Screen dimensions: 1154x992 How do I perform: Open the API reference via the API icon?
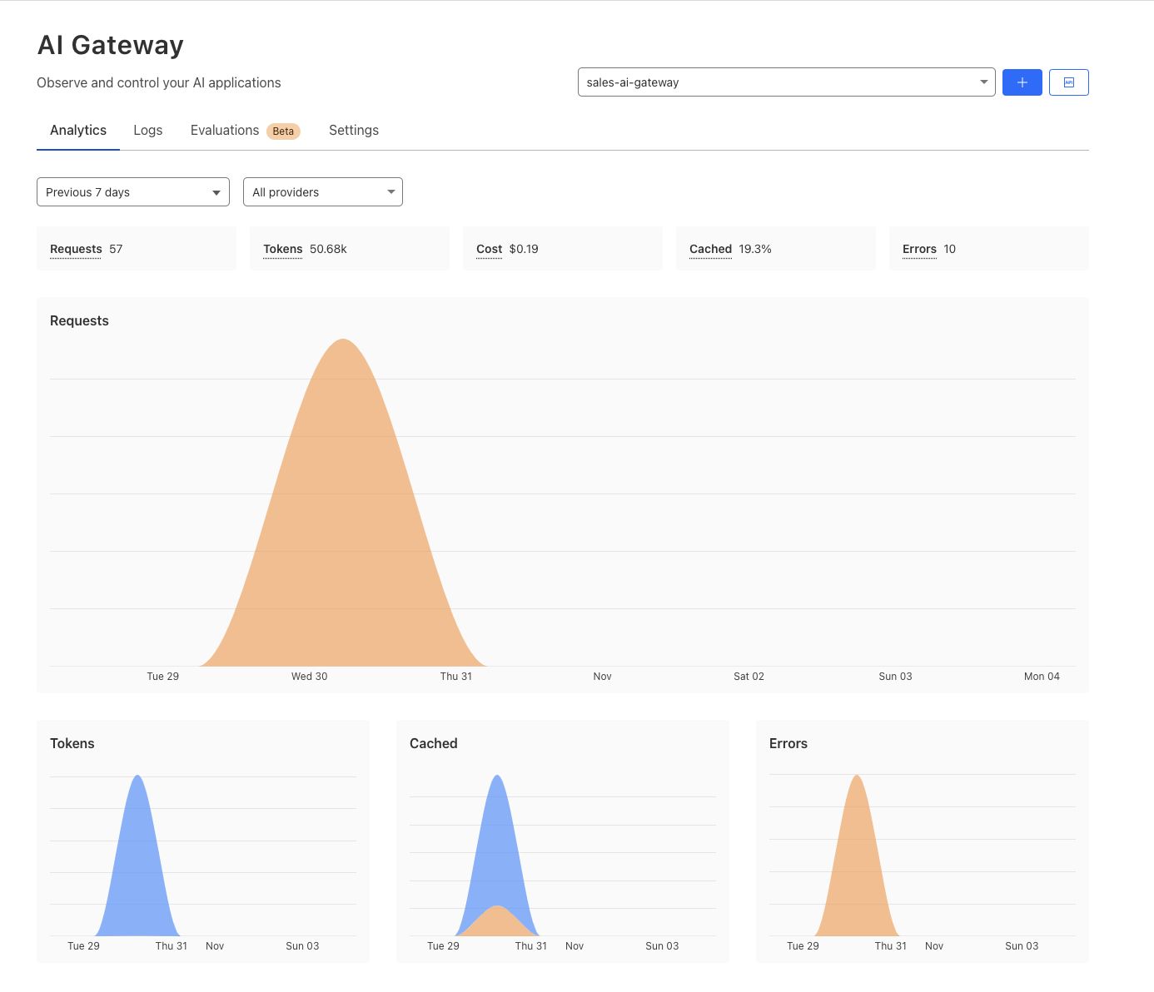click(1068, 82)
